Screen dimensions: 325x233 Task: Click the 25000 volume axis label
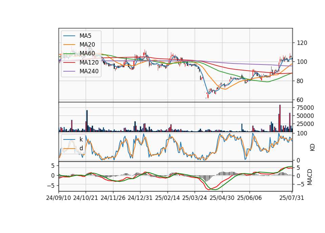[305, 124]
